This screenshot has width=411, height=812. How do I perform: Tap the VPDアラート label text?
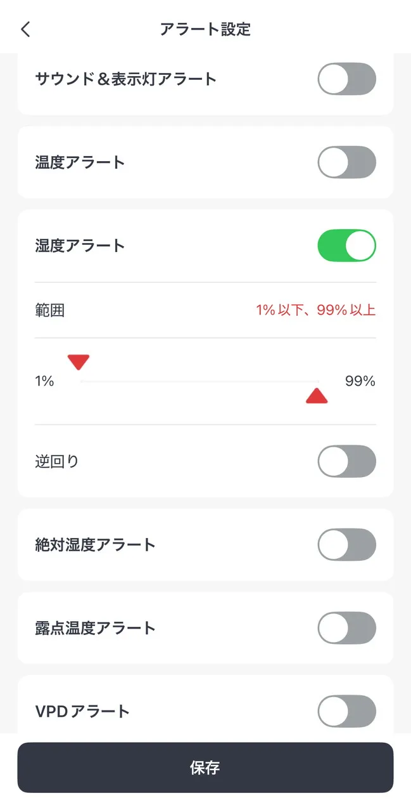(82, 711)
